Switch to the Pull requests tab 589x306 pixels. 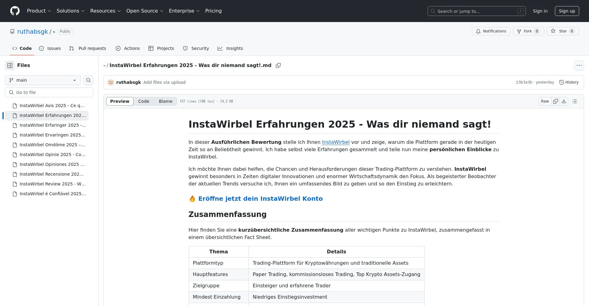[88, 48]
